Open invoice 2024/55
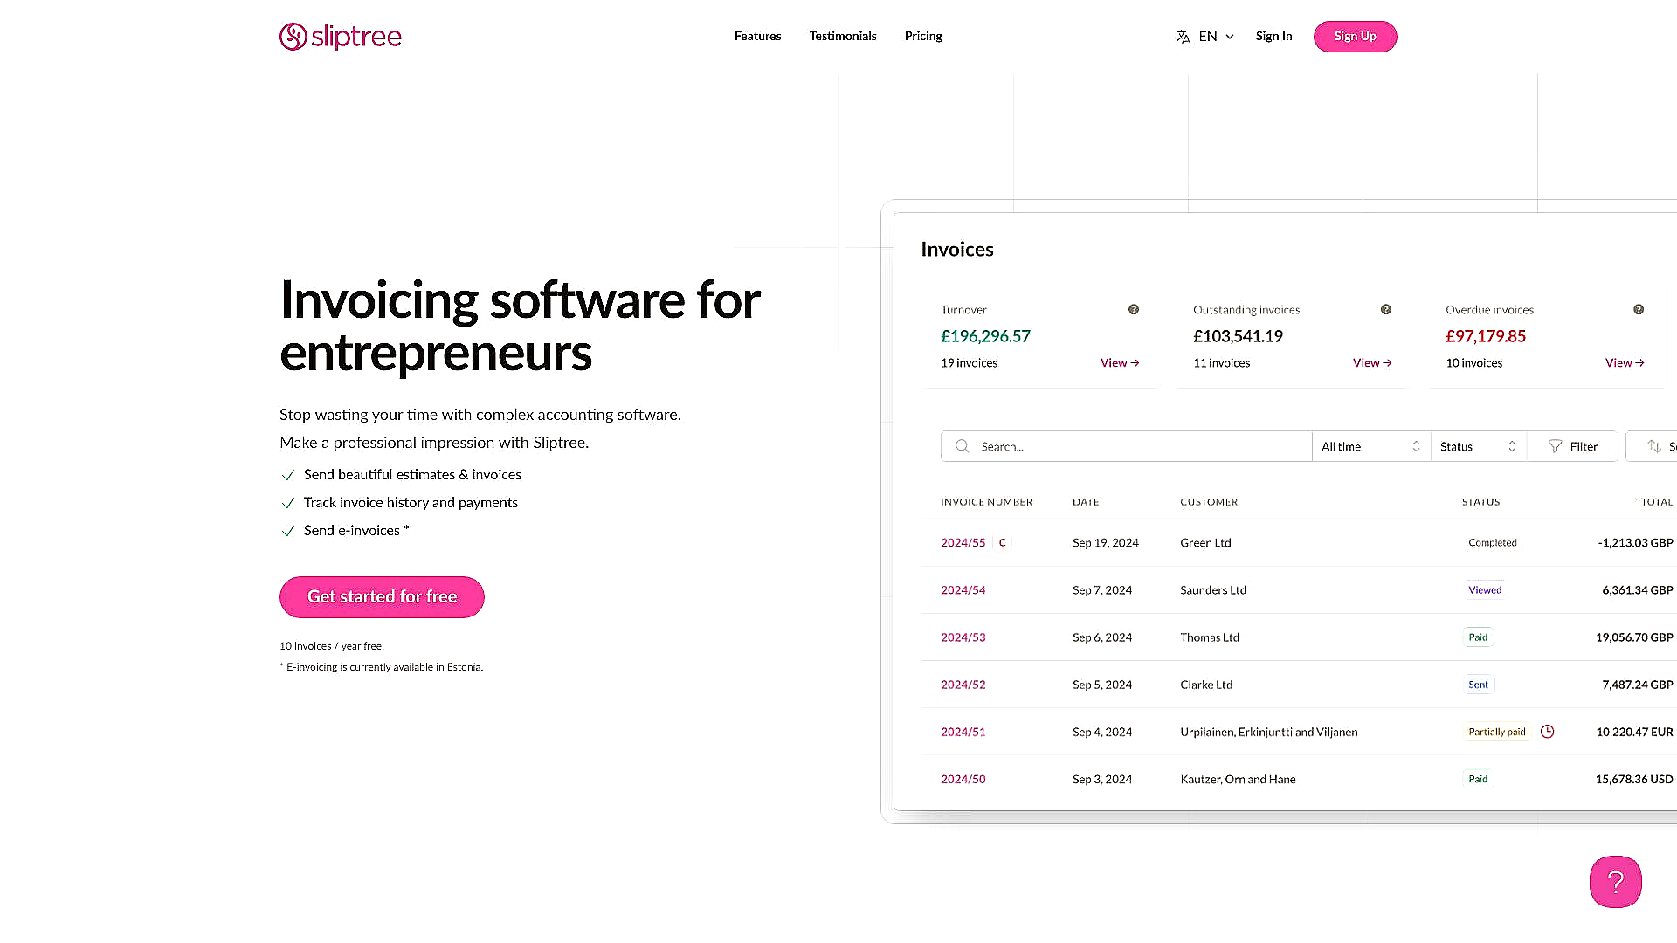 click(963, 542)
